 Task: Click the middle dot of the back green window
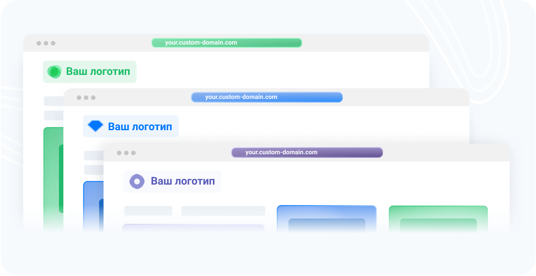pyautogui.click(x=46, y=43)
